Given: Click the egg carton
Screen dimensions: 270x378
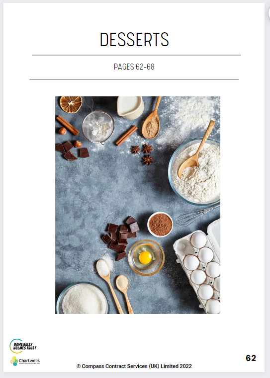Looking at the screenshot, I should click(199, 265).
